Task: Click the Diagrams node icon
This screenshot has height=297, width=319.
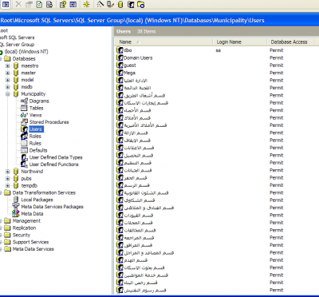Action: pos(24,101)
